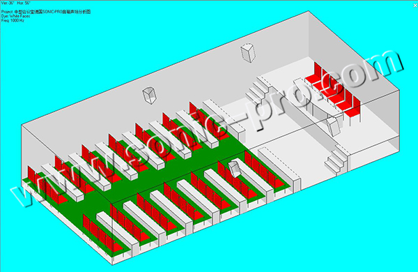Click the Ver/Hor view angle readout
418x272 pixels.
pyautogui.click(x=16, y=3)
